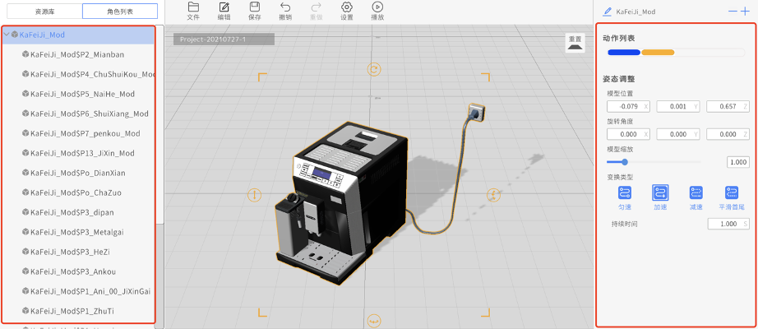
Task: Click the right circular handle beside the model
Action: 492,195
